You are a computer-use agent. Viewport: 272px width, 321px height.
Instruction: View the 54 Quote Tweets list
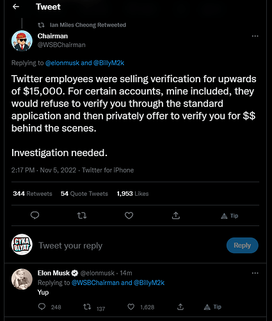coord(84,194)
